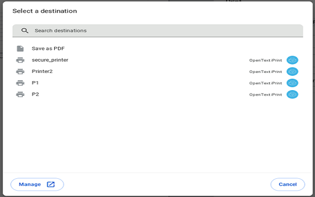Click the OpenText iPrint label for P1
Image resolution: width=315 pixels, height=197 pixels.
click(x=265, y=83)
